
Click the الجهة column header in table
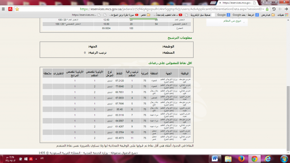(x=169, y=73)
